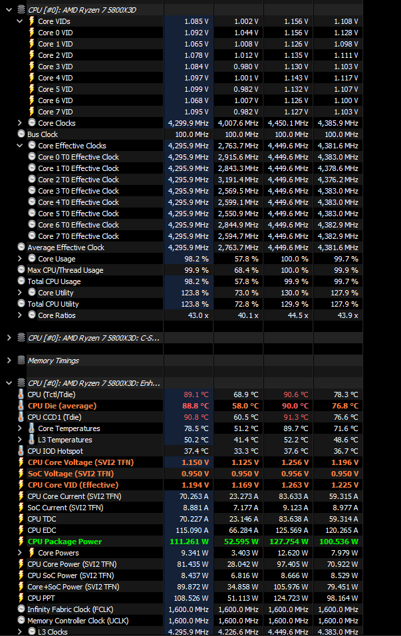401x636 pixels.
Task: Click the lightning icon beside CPU Core Voltage
Action: point(21,462)
